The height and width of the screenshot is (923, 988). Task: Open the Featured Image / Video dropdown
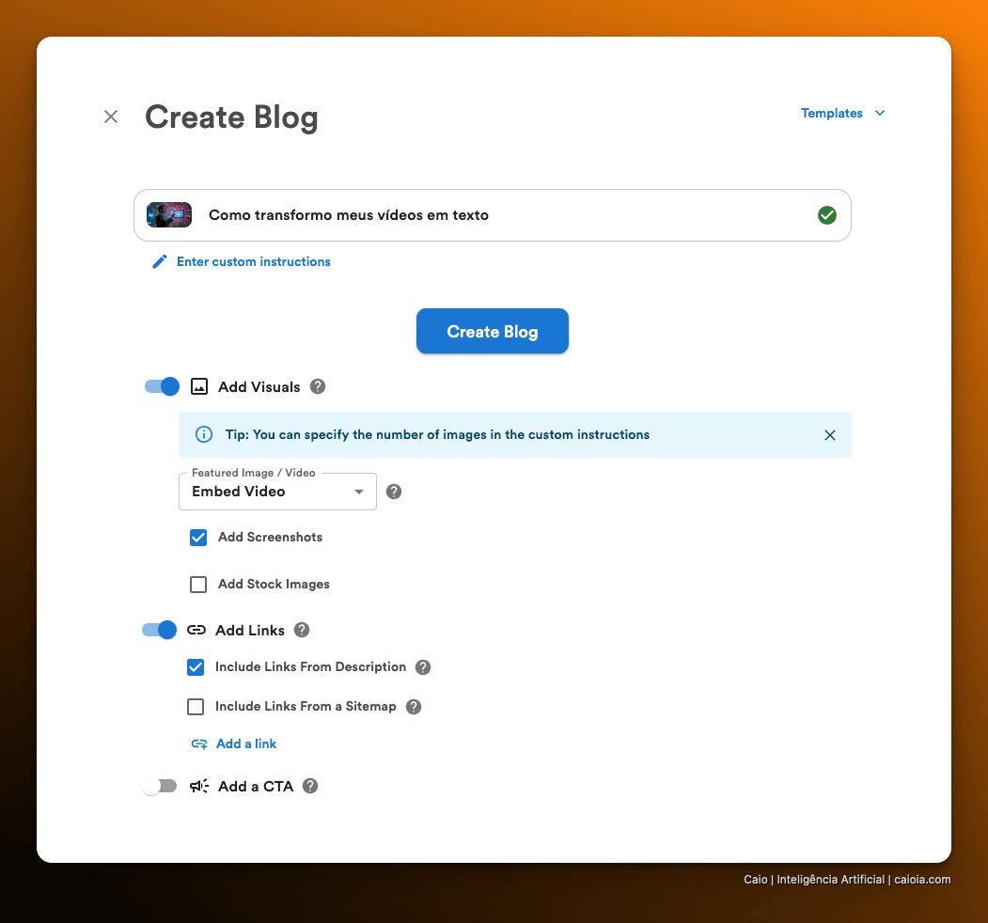(x=277, y=492)
